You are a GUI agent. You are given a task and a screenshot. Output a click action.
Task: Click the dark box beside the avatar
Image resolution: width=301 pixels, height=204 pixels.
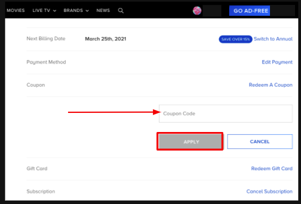tap(212, 10)
